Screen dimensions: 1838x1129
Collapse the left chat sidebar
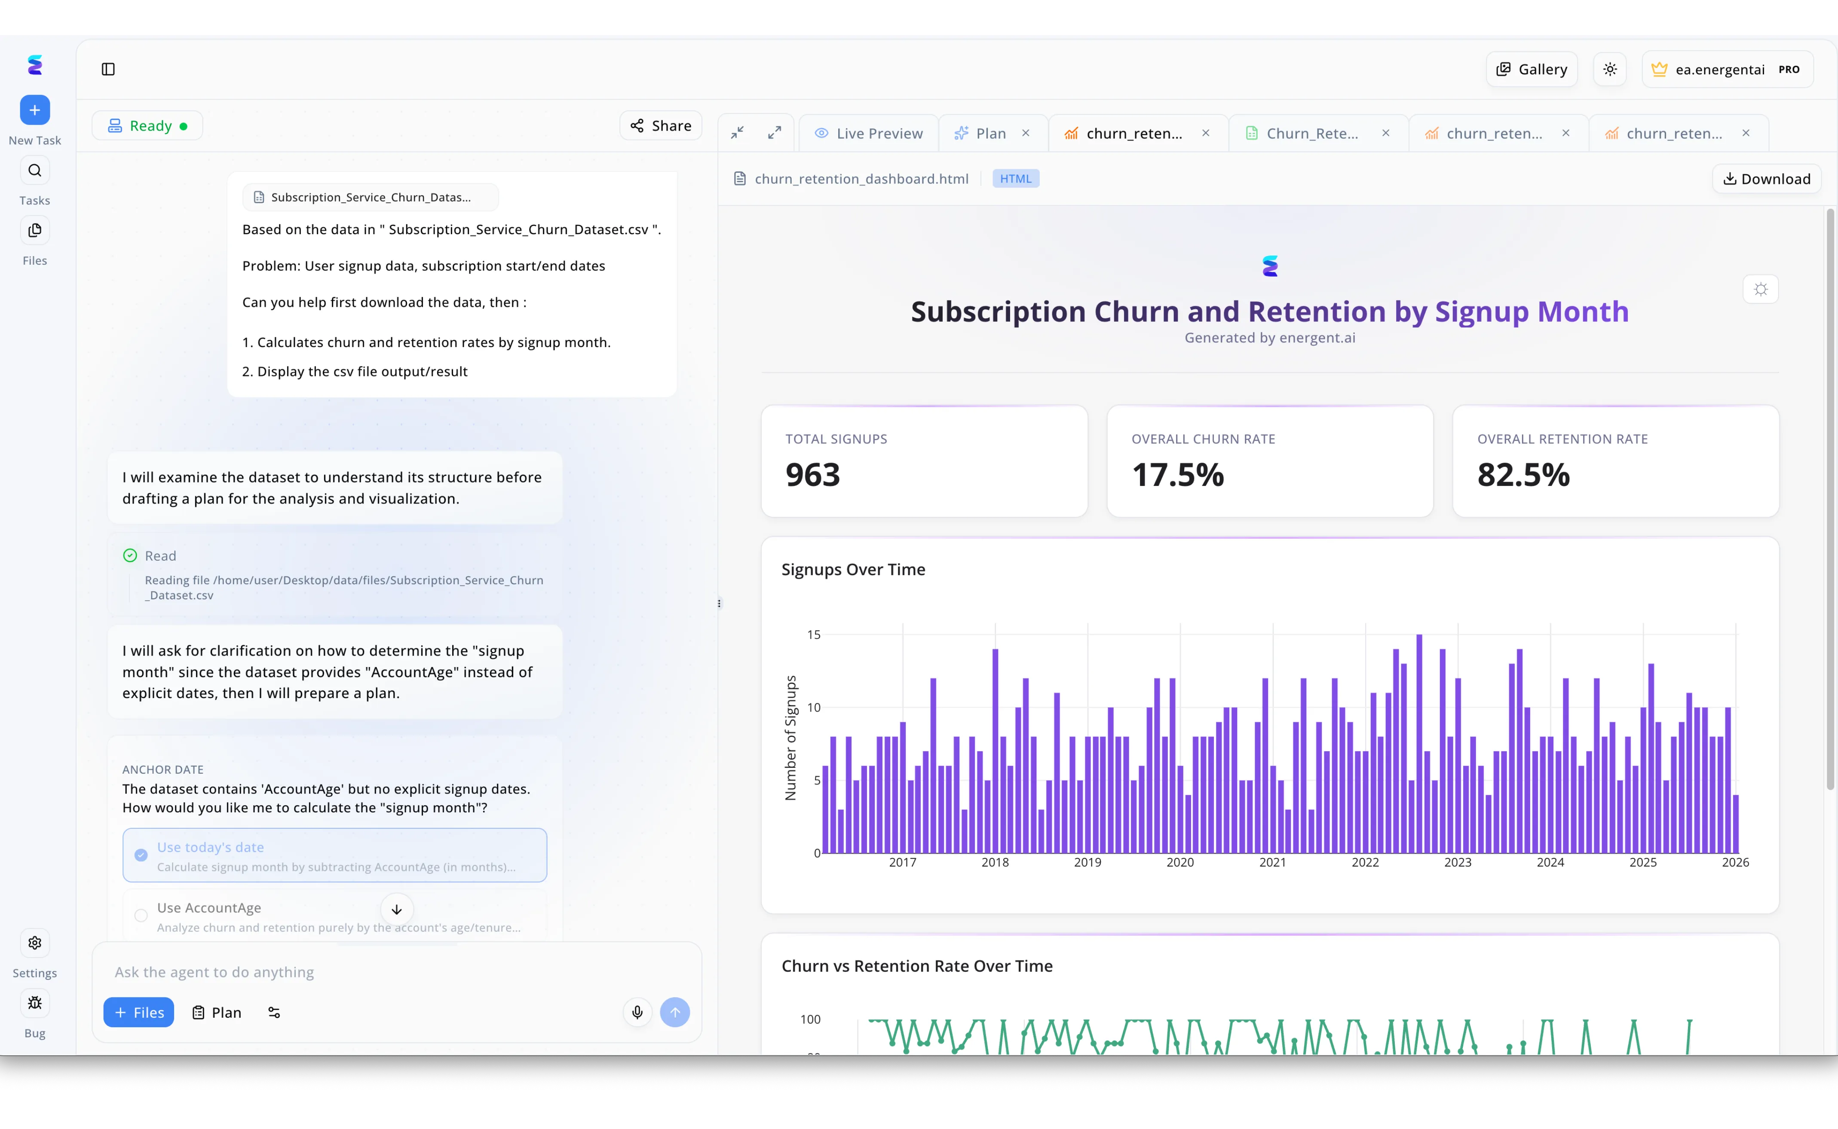(108, 69)
